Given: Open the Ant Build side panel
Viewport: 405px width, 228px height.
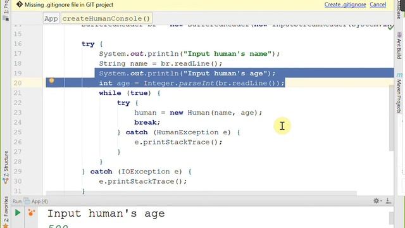Looking at the screenshot, I should coord(399,46).
